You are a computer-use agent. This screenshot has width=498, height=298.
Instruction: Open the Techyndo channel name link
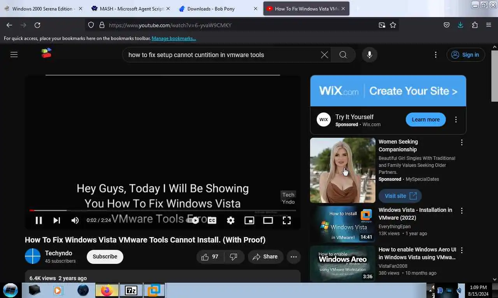58,253
